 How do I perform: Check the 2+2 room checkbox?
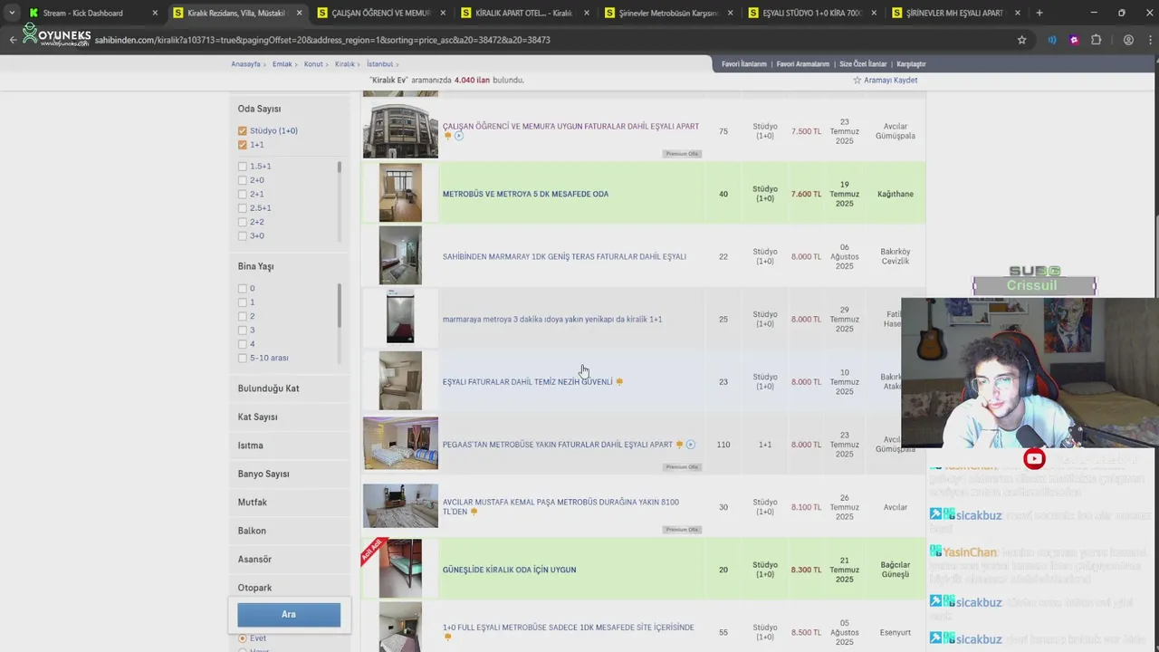pos(242,222)
